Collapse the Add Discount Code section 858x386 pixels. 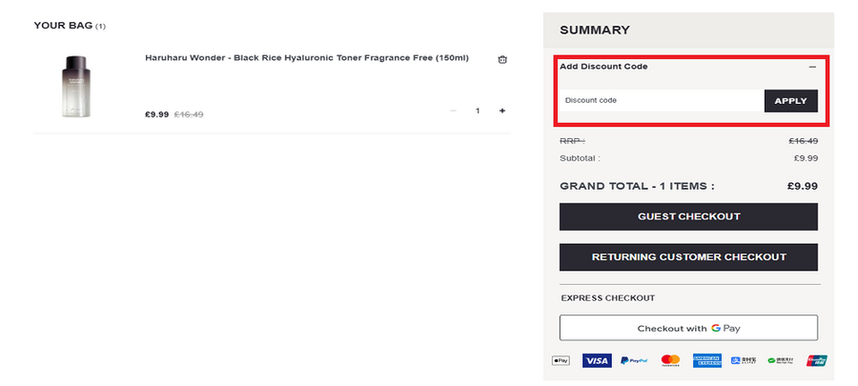click(x=812, y=67)
